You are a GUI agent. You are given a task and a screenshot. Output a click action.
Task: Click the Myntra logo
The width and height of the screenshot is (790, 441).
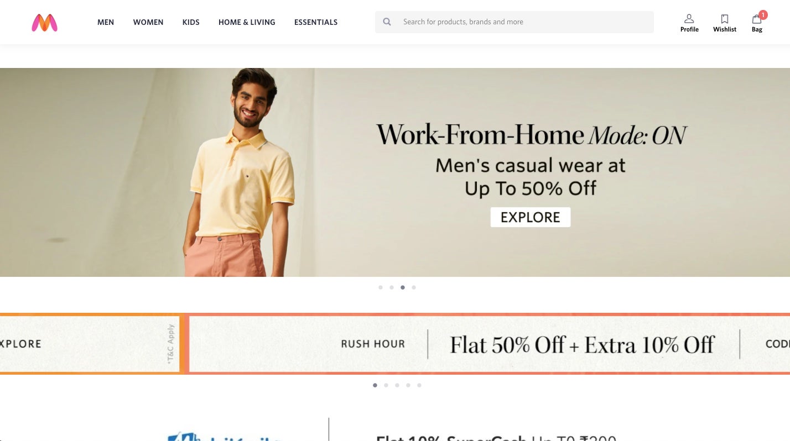(x=44, y=23)
